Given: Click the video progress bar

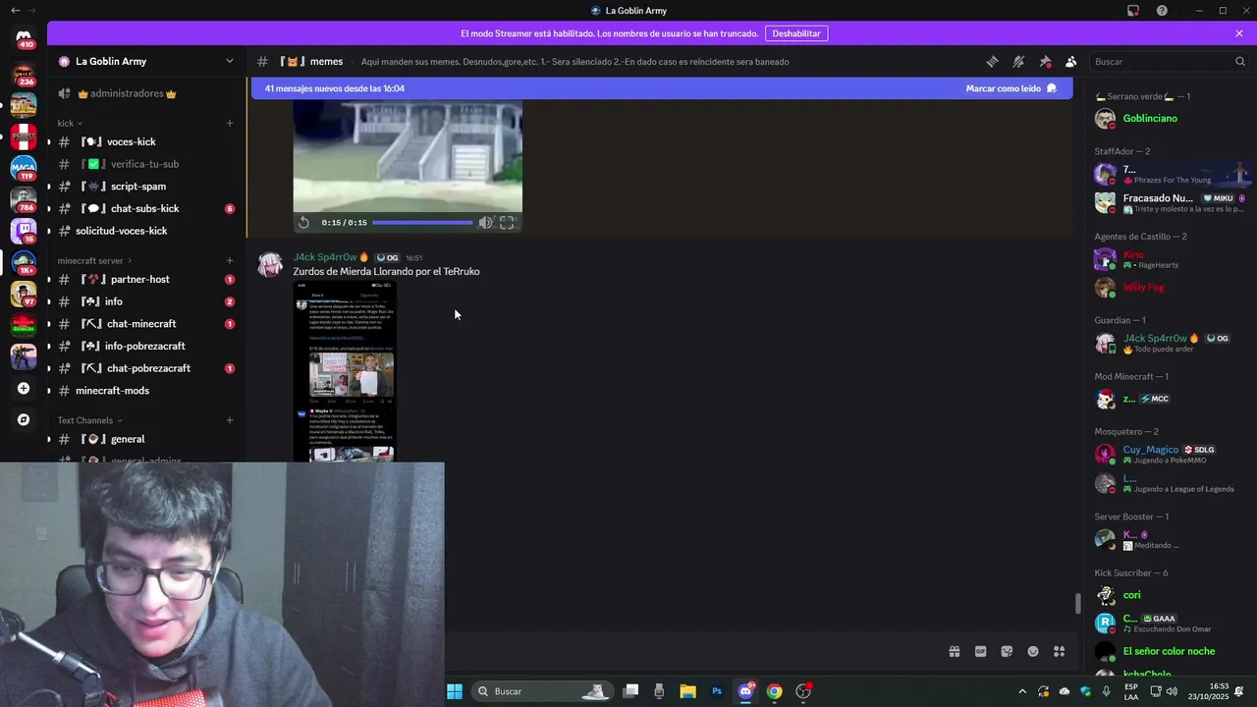Looking at the screenshot, I should point(422,223).
